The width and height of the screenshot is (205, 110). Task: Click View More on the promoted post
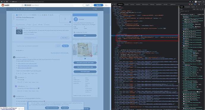pyautogui.click(x=65, y=38)
